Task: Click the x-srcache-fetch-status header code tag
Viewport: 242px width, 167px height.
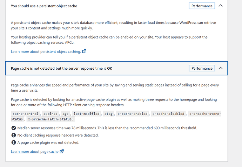Action: pyautogui.click(x=51, y=119)
